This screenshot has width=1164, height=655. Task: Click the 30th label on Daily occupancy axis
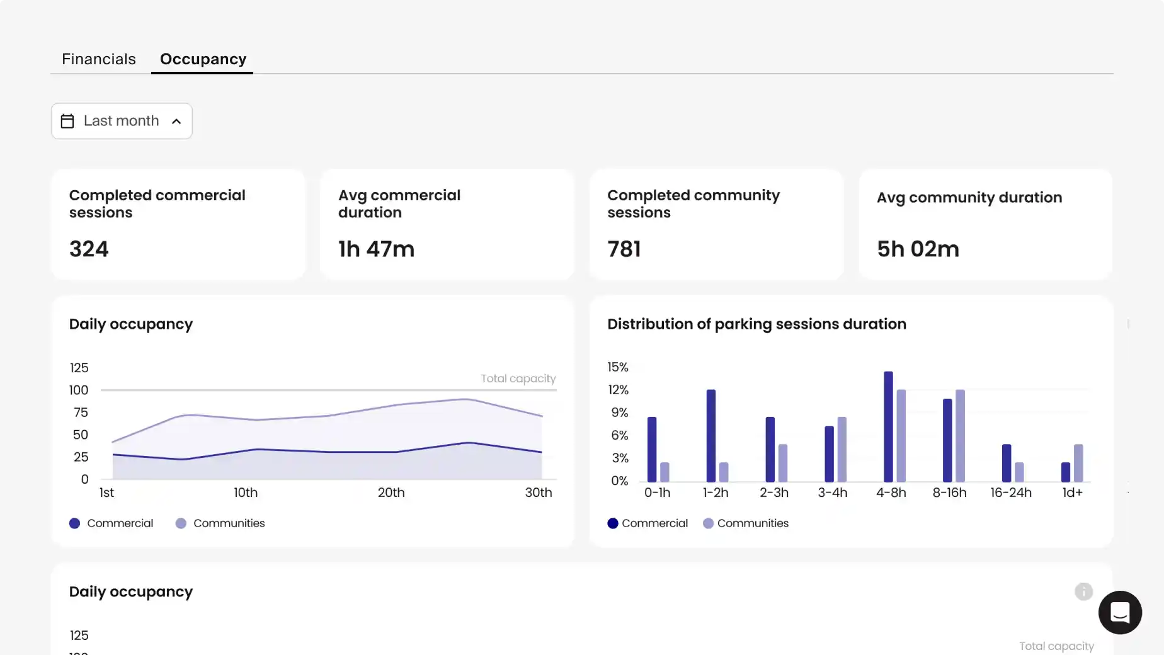point(539,493)
